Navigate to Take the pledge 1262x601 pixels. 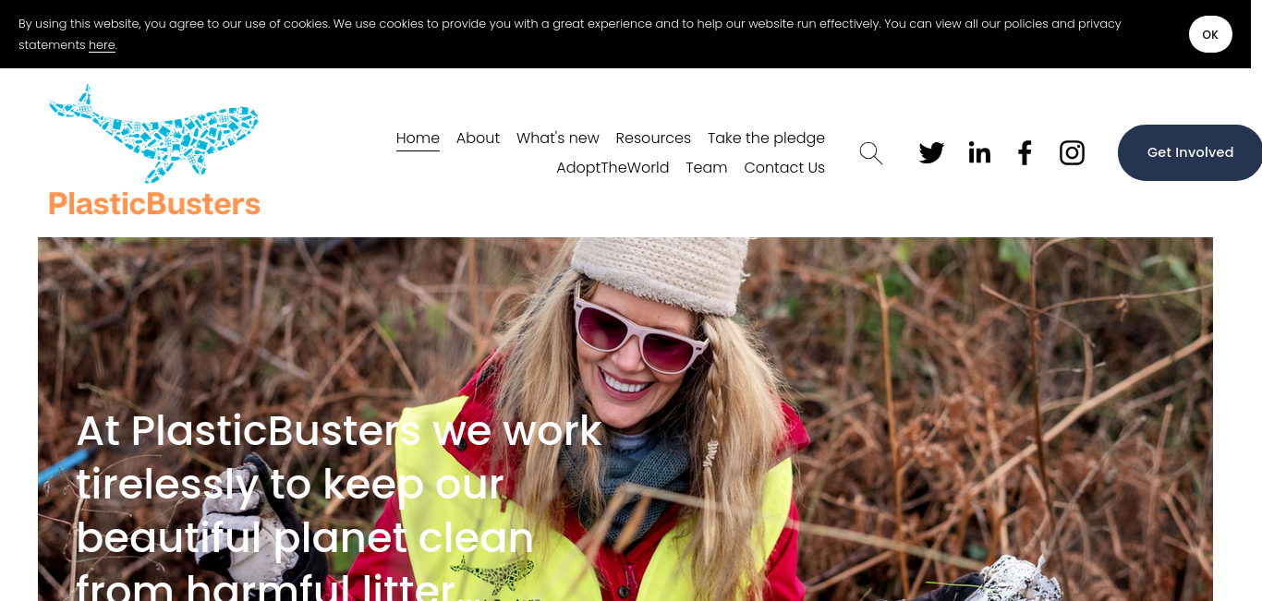coord(766,138)
